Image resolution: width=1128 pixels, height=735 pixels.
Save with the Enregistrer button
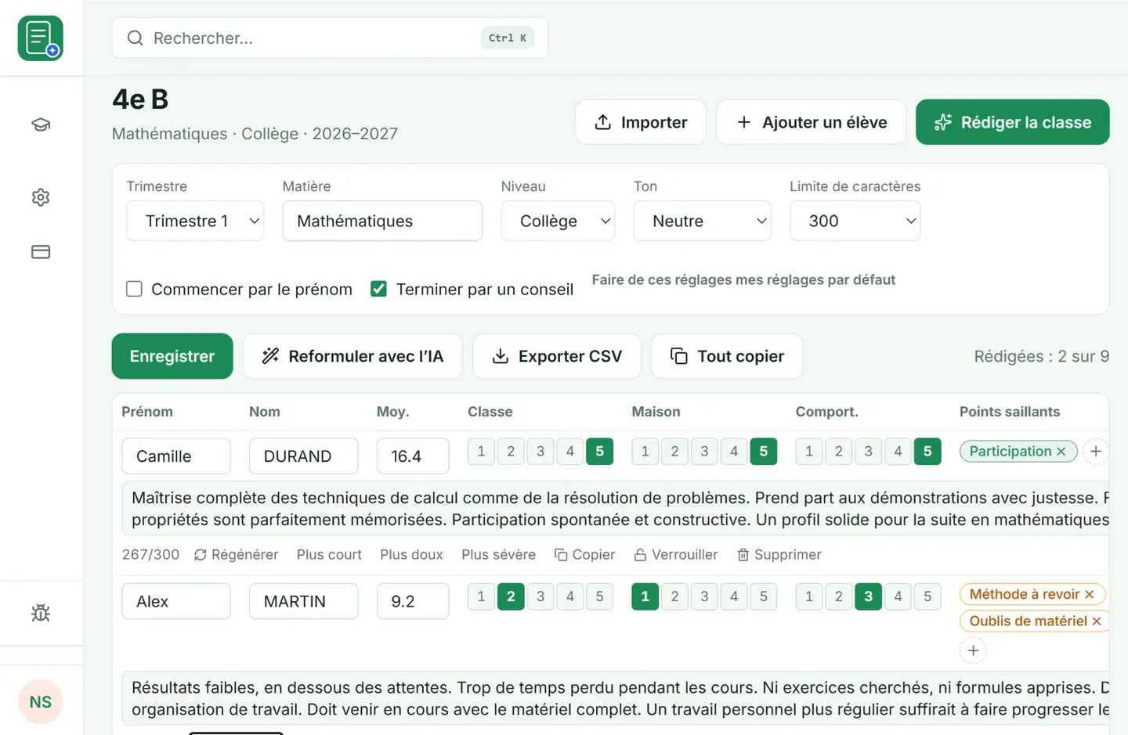click(172, 356)
